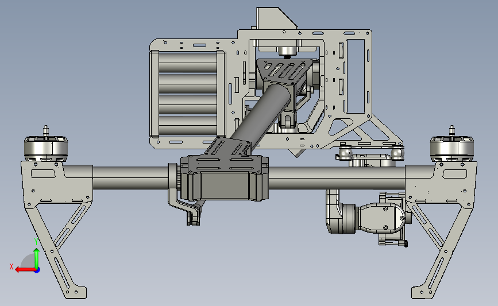This screenshot has height=306, width=498.
Task: Pick the left landing leg foot
Action: coord(76,292)
